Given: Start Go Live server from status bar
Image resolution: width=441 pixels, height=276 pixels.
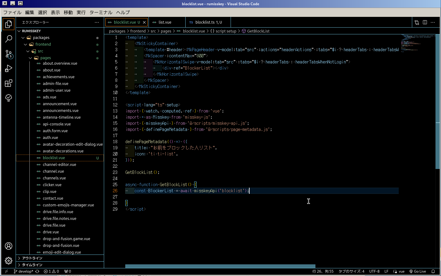Looking at the screenshot, I should pyautogui.click(x=418, y=271).
